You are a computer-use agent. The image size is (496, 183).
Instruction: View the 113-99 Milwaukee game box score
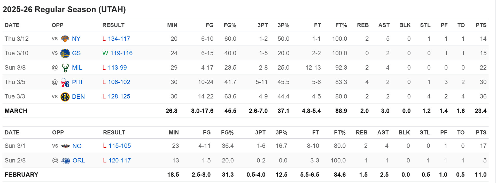pos(117,68)
